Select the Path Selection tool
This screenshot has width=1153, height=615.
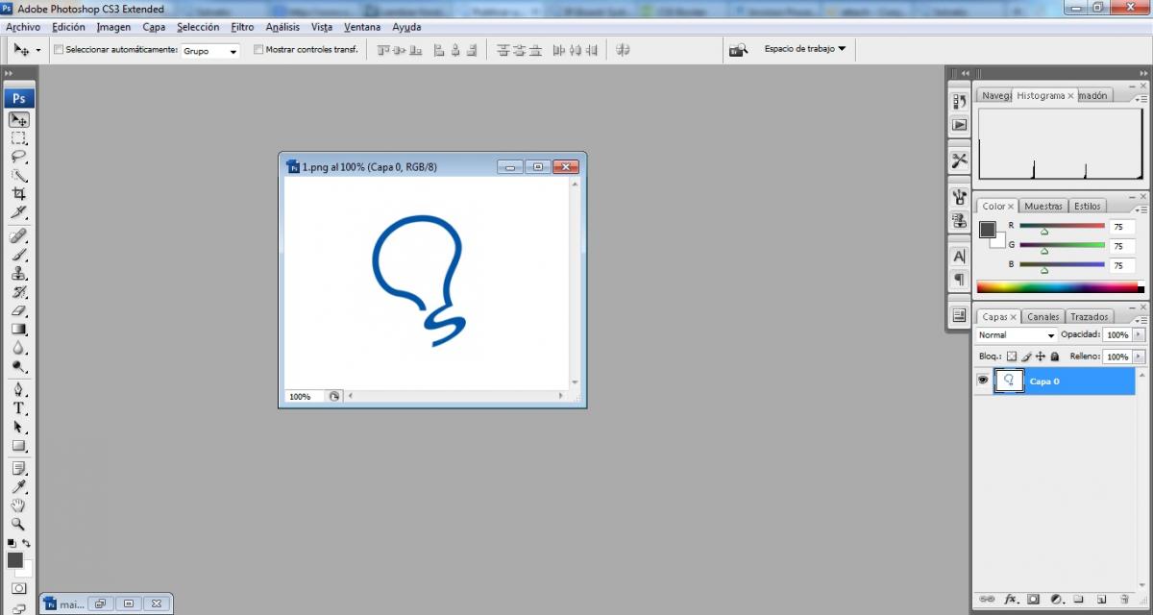18,427
